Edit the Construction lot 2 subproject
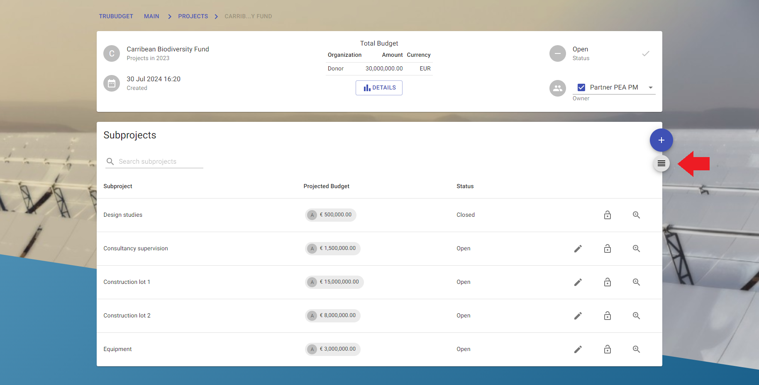759x385 pixels. click(x=578, y=316)
